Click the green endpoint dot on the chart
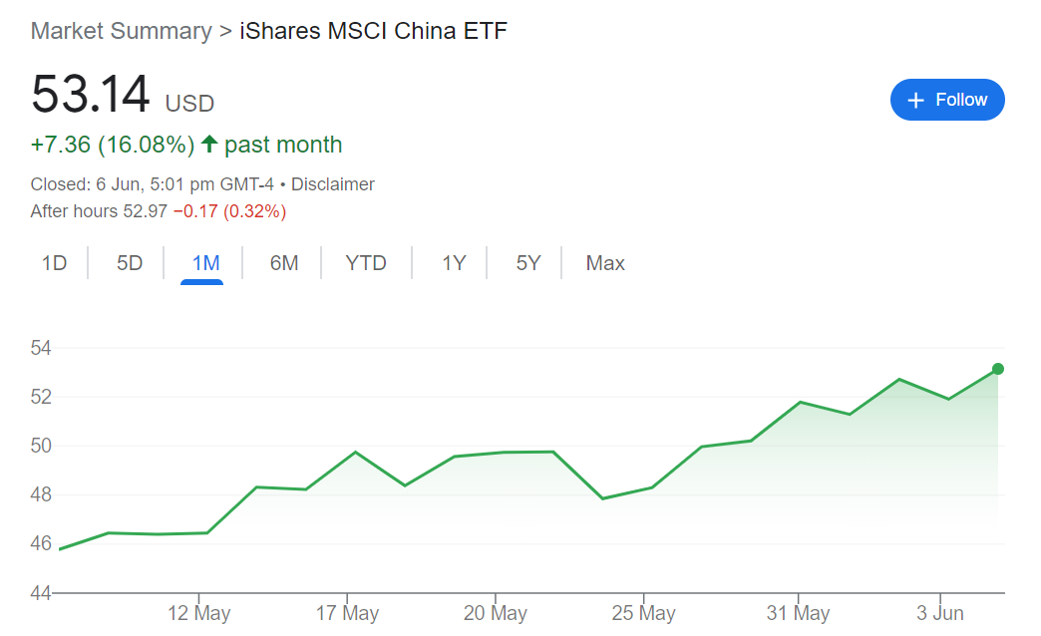The height and width of the screenshot is (636, 1041). [998, 369]
